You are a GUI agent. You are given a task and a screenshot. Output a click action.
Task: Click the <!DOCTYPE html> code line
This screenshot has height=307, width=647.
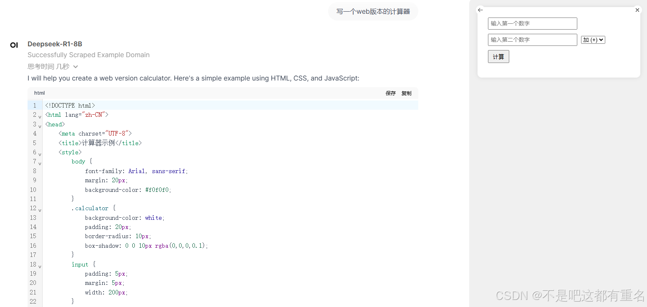[70, 106]
